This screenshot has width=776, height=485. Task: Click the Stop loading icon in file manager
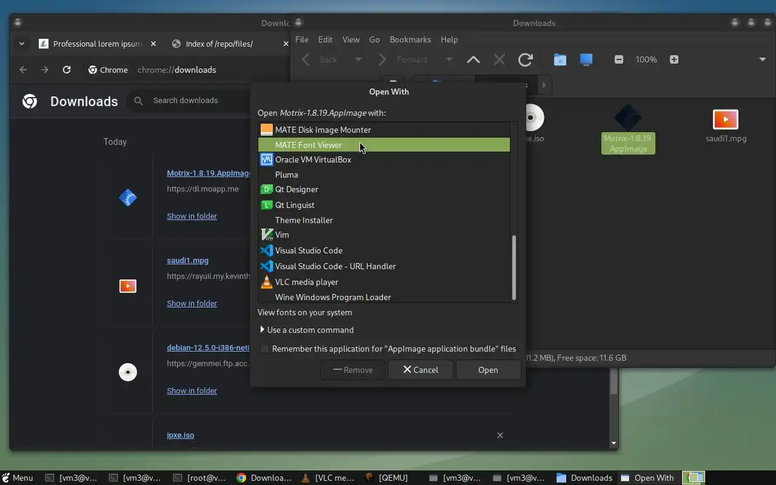point(500,59)
